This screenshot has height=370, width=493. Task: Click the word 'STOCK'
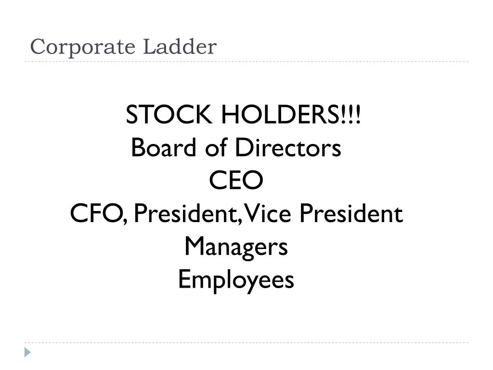click(169, 115)
